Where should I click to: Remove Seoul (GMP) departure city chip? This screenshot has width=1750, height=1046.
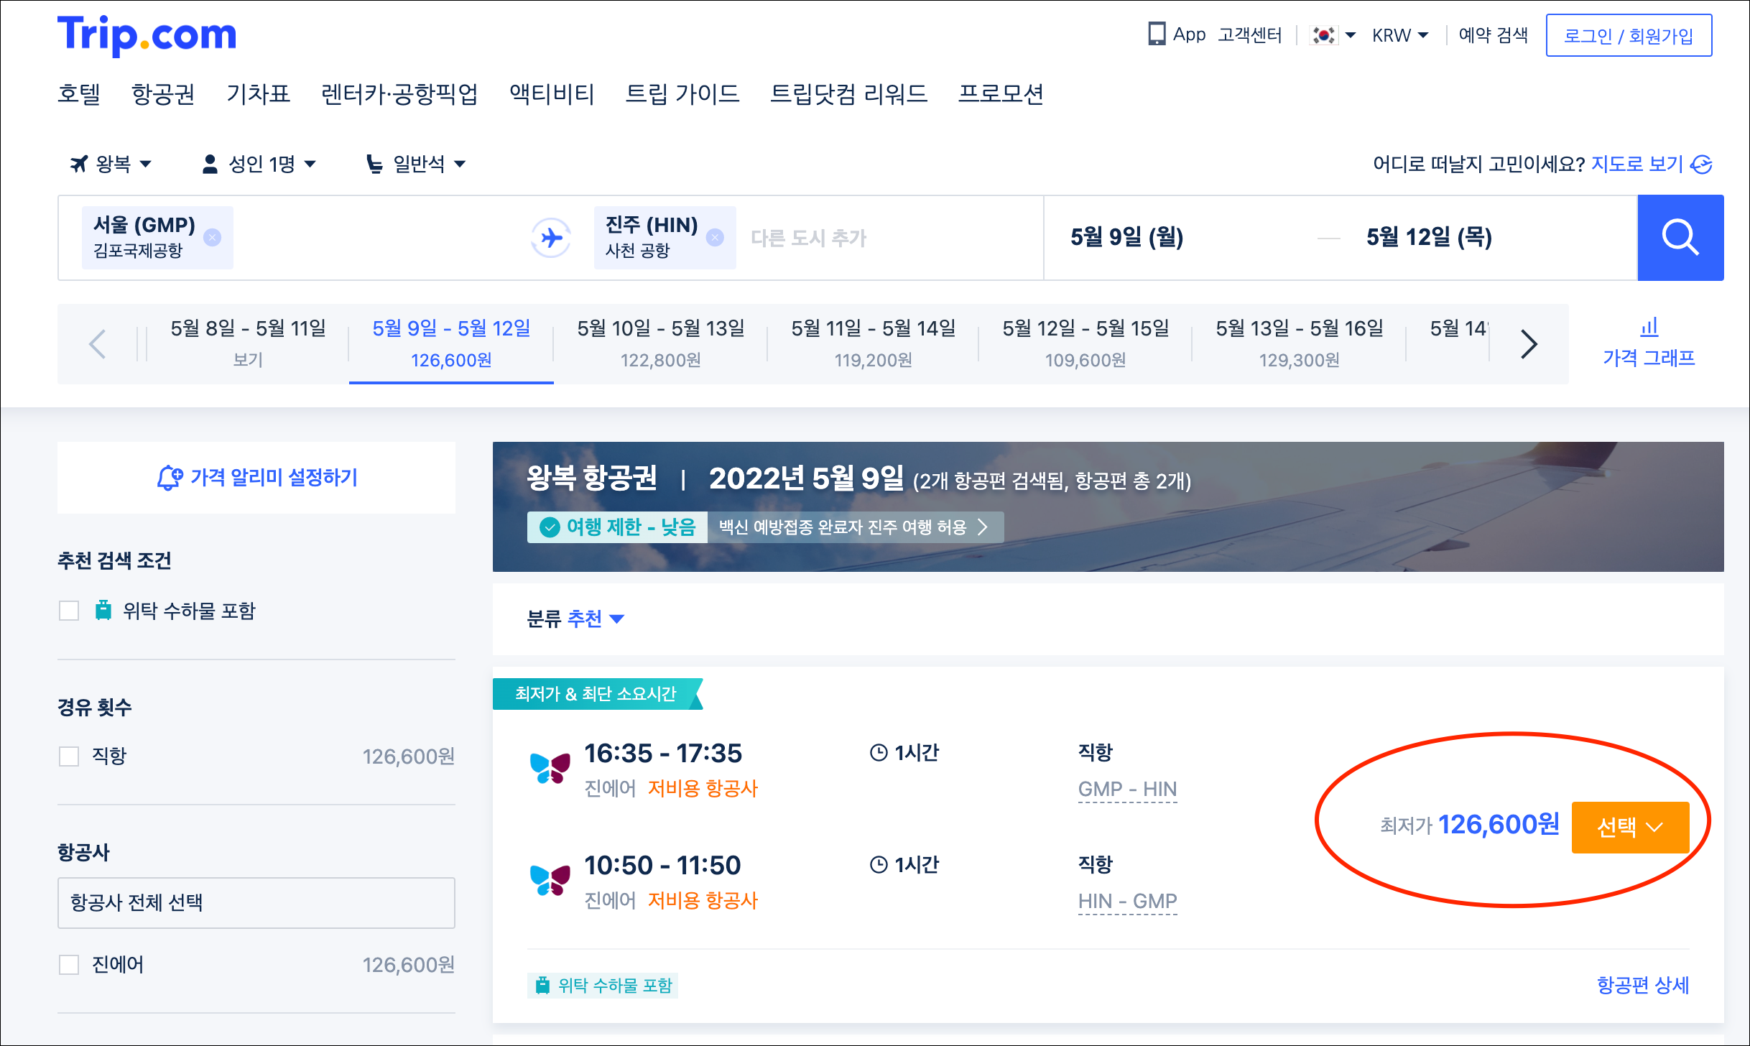pos(213,238)
